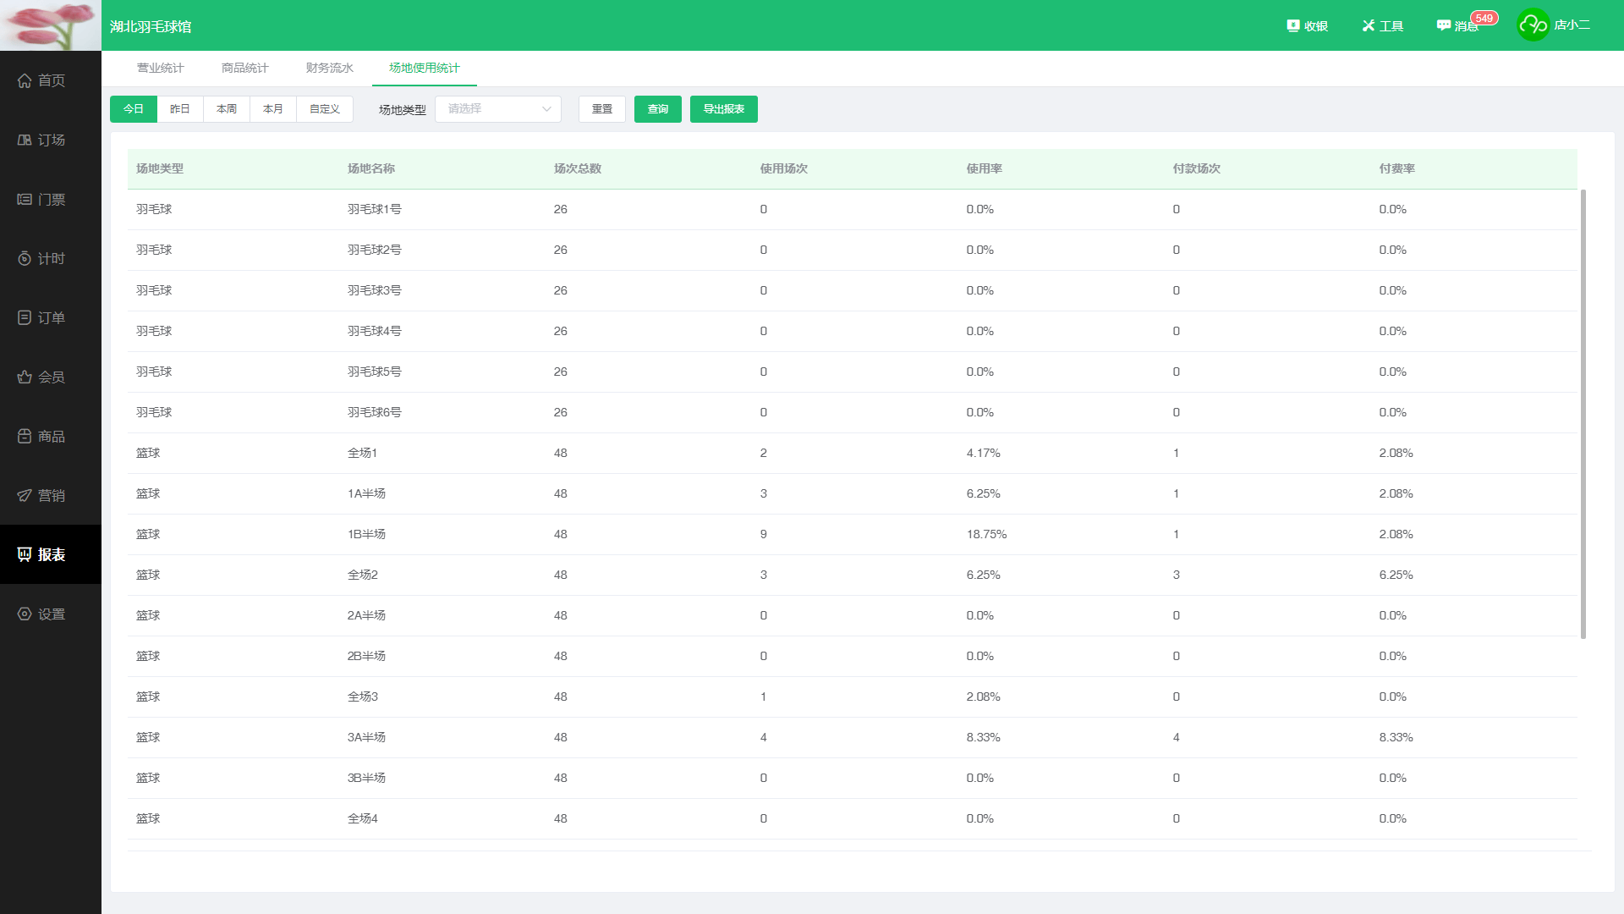Image resolution: width=1624 pixels, height=914 pixels.
Task: Open 工具 tools in top bar
Action: point(1382,26)
